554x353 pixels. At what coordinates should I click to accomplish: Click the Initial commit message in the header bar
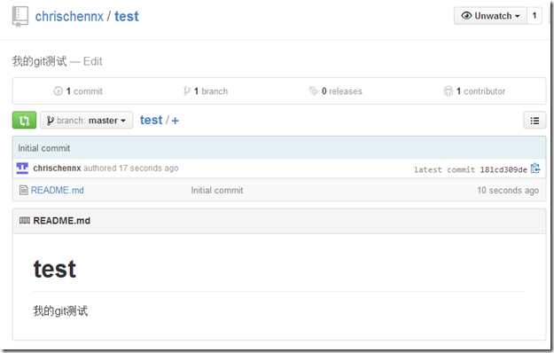[44, 148]
